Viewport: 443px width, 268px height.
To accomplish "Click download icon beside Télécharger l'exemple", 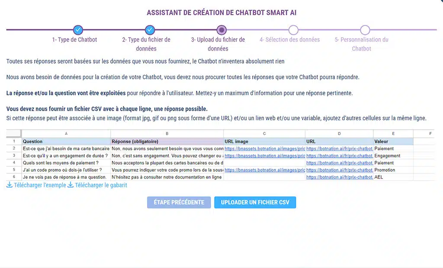I will pos(10,185).
